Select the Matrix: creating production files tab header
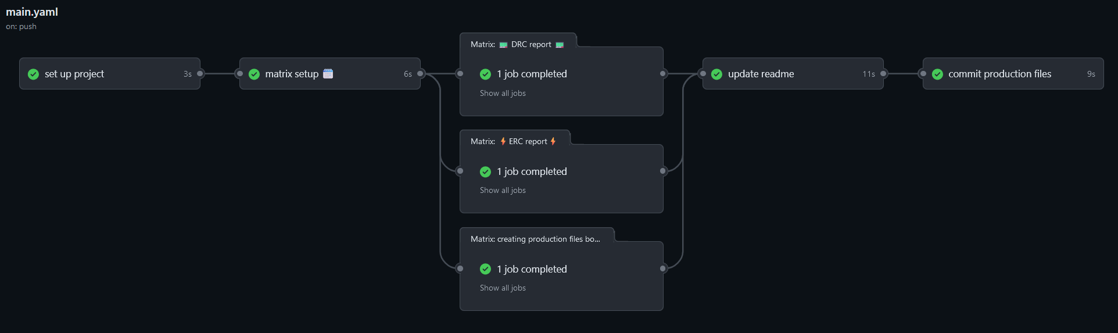The width and height of the screenshot is (1118, 333). pos(535,239)
